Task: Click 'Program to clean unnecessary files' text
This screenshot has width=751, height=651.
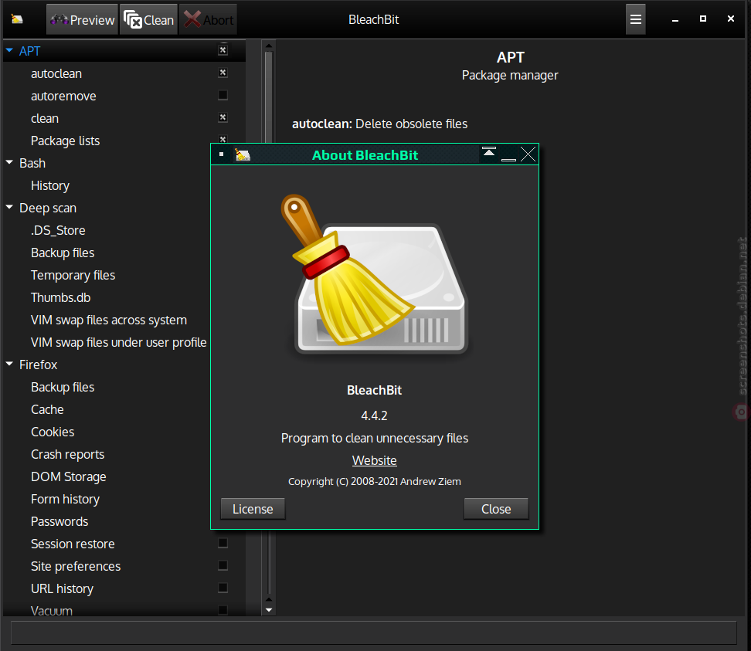Action: tap(375, 439)
